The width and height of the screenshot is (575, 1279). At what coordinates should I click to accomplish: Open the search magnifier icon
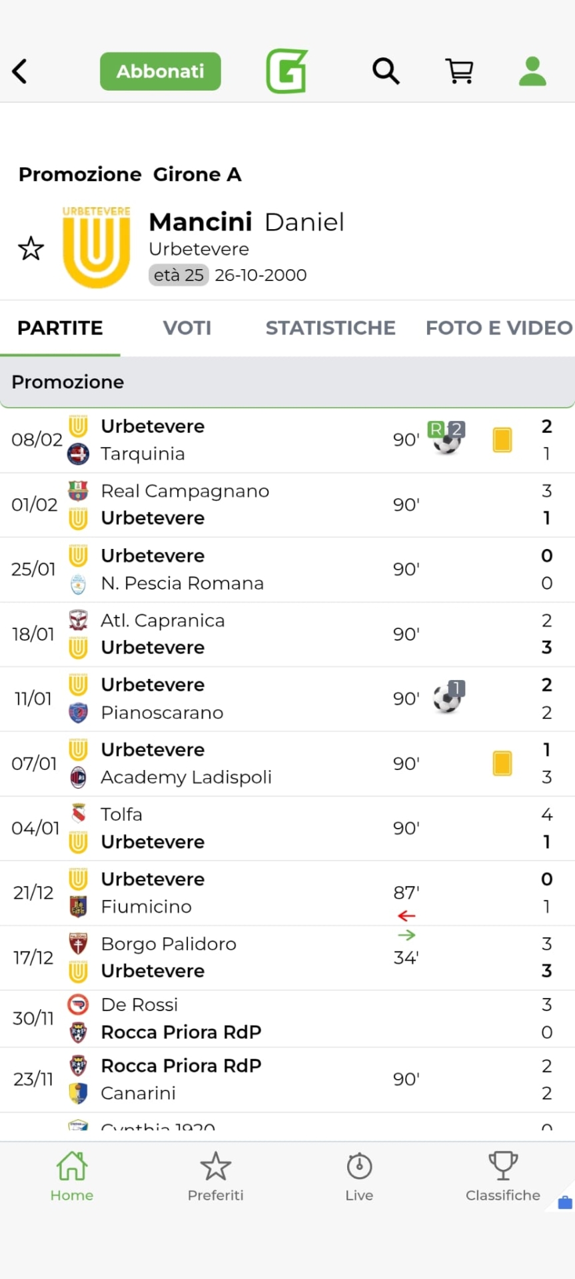(386, 71)
